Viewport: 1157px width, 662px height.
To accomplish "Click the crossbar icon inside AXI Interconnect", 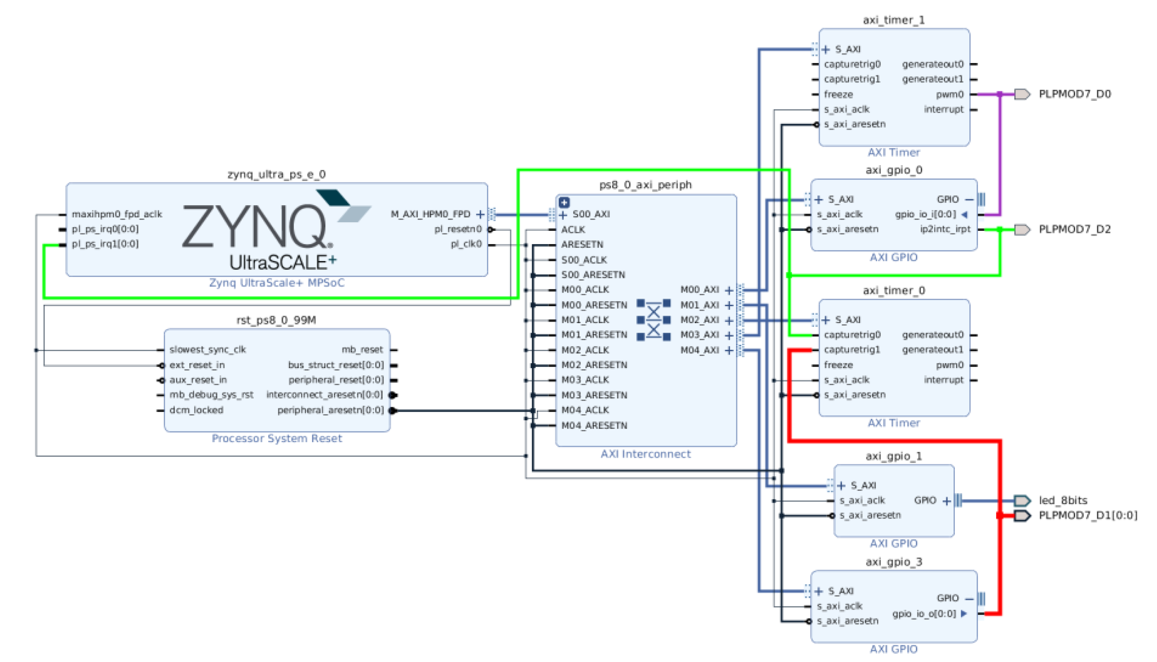I will click(x=653, y=320).
